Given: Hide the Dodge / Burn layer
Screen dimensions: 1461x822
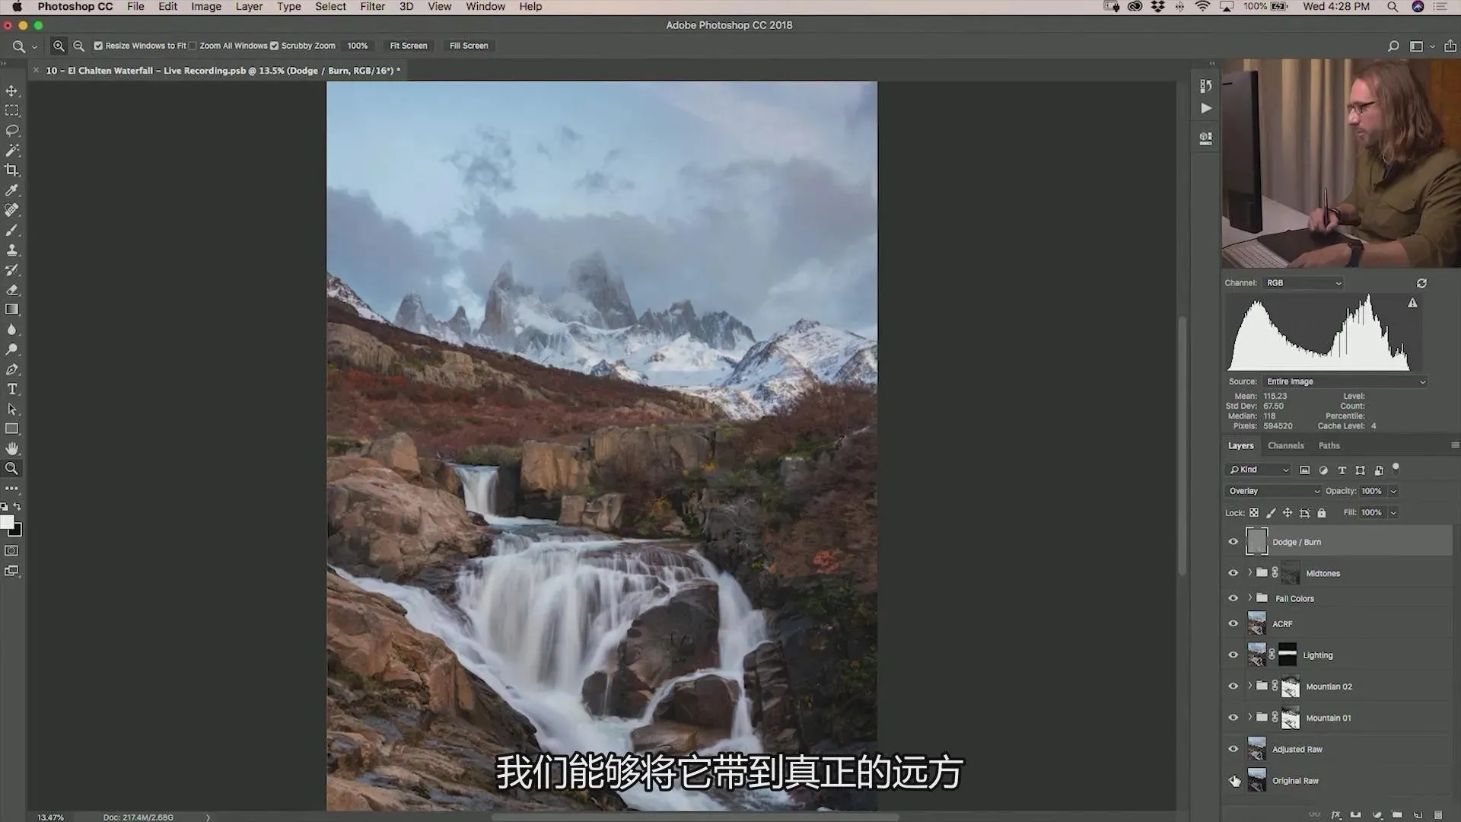Looking at the screenshot, I should coord(1233,542).
